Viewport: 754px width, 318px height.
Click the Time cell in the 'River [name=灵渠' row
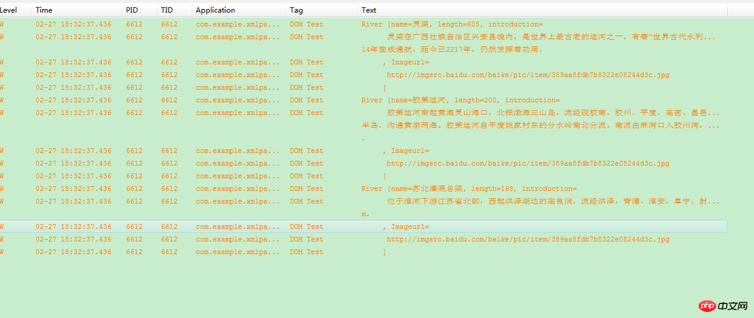74,24
